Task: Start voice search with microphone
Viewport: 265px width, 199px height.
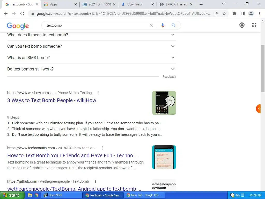Action: [x=163, y=25]
